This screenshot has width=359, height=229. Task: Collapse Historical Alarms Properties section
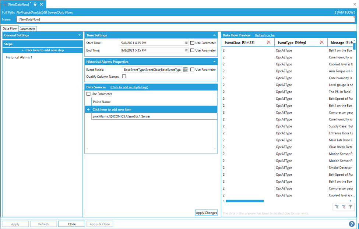(x=215, y=62)
